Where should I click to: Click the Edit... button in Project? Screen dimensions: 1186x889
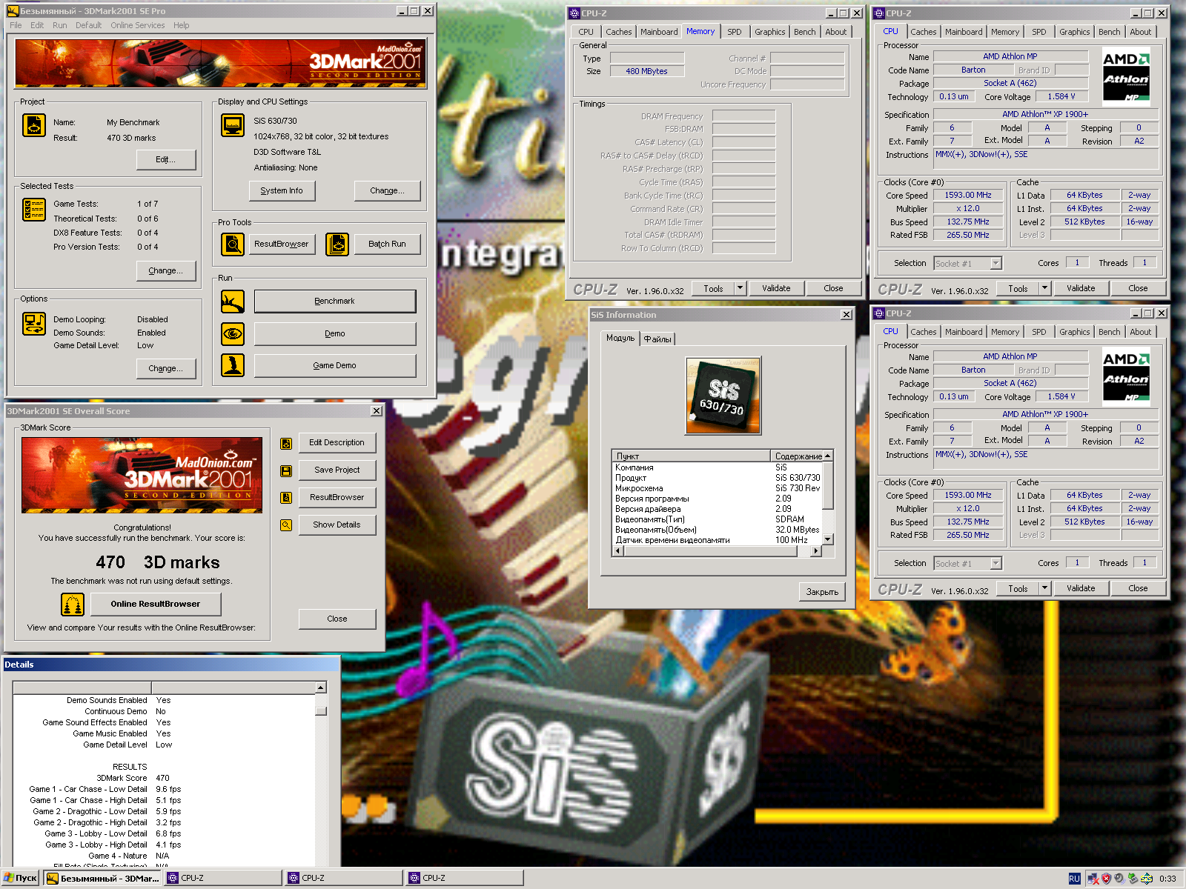pos(166,160)
